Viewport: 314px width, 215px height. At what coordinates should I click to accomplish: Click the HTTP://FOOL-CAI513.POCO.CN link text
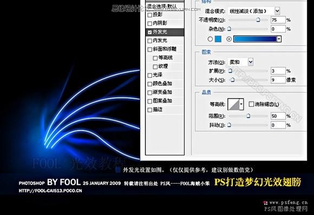point(50,191)
